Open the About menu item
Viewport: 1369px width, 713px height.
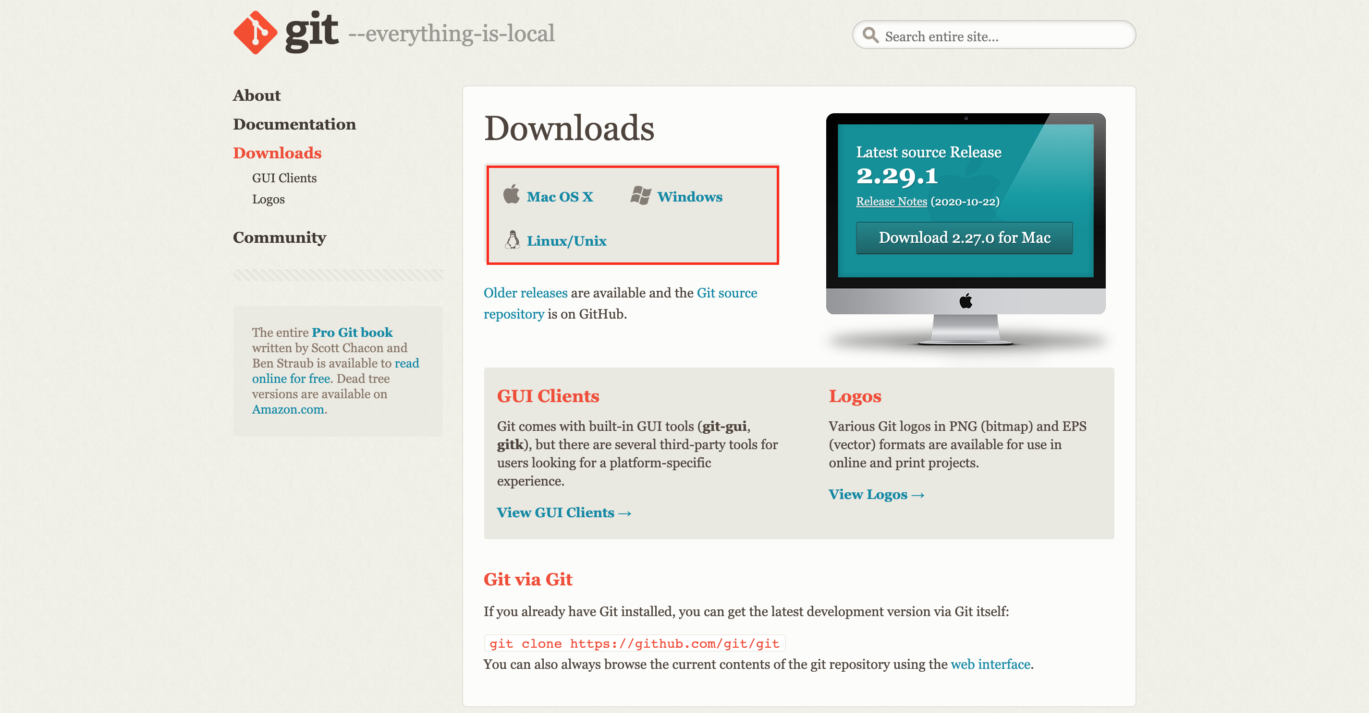pyautogui.click(x=257, y=95)
